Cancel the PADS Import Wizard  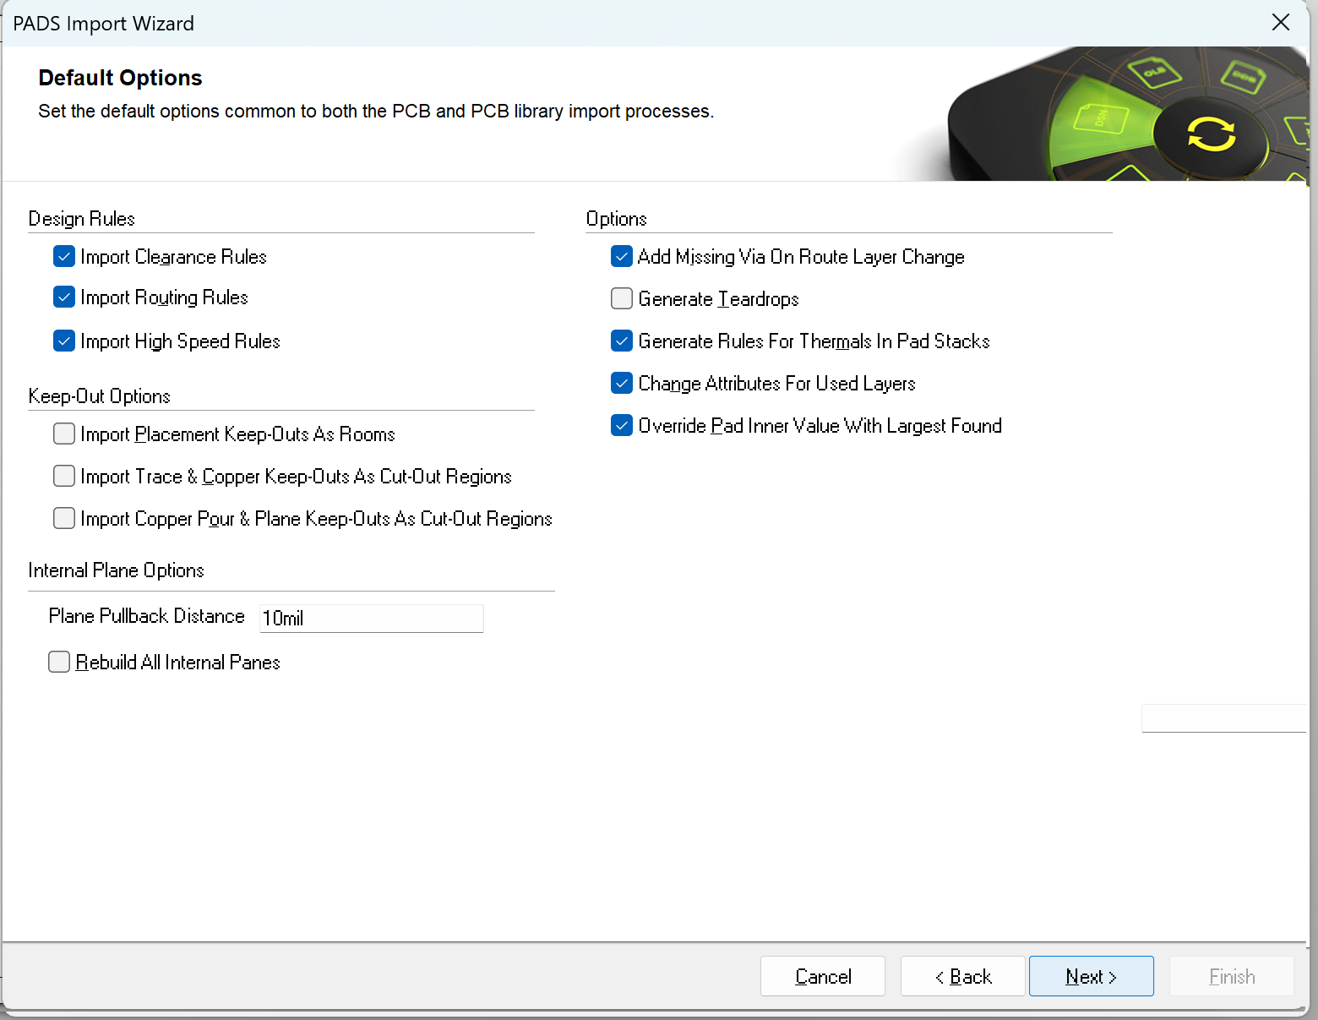tap(822, 976)
